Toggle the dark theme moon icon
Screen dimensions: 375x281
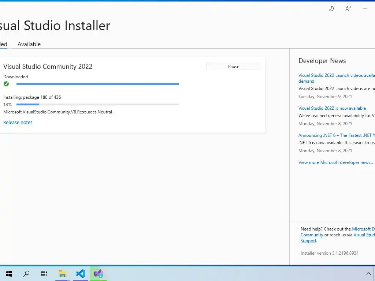tap(331, 9)
